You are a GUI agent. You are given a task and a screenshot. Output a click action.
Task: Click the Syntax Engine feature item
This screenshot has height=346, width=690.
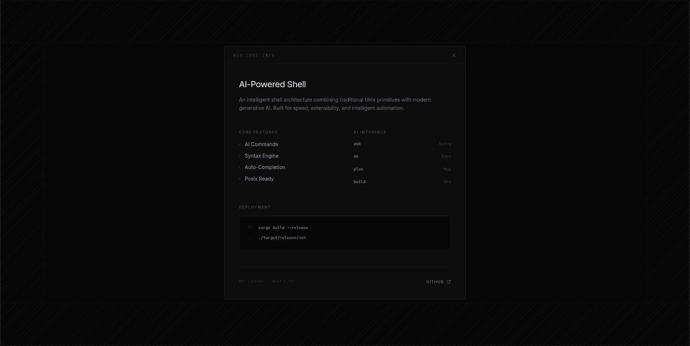point(262,156)
